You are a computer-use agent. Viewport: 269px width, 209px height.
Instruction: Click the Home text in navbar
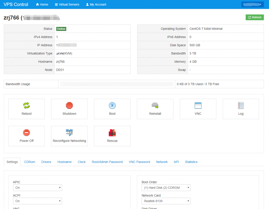44,4
